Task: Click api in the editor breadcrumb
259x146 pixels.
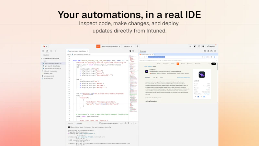Action: point(68,54)
